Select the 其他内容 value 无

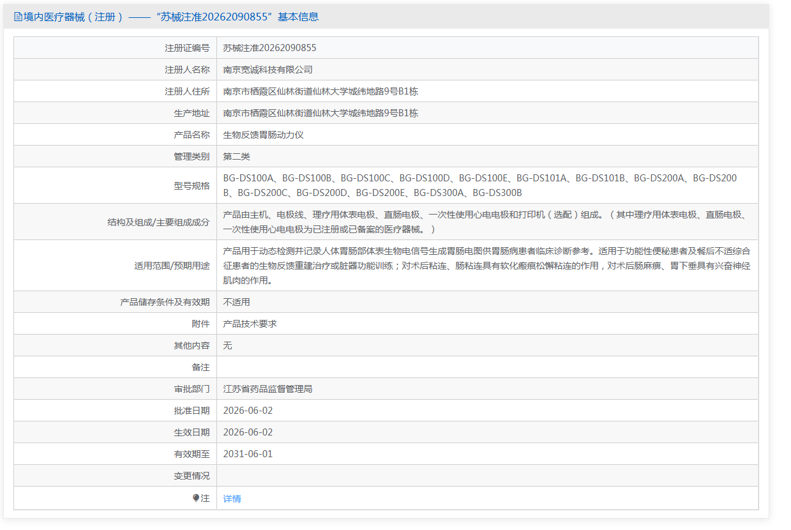click(228, 345)
